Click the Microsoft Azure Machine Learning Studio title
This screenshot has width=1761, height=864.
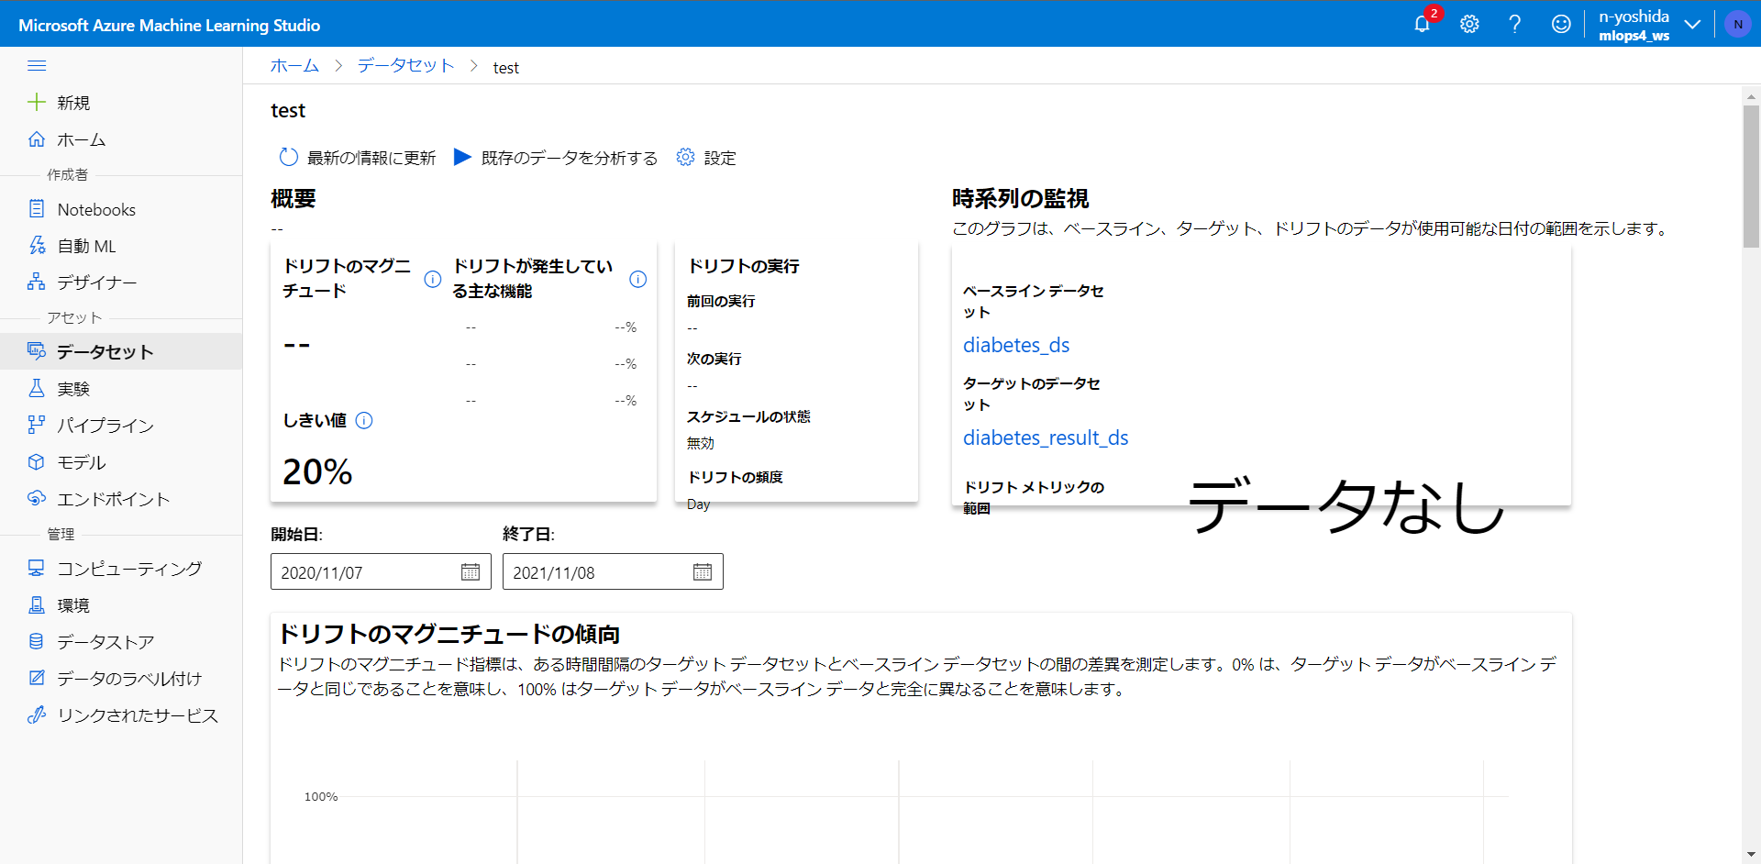pos(170,25)
